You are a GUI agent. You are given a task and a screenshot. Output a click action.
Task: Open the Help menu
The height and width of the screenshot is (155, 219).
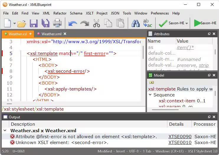coord(176,13)
